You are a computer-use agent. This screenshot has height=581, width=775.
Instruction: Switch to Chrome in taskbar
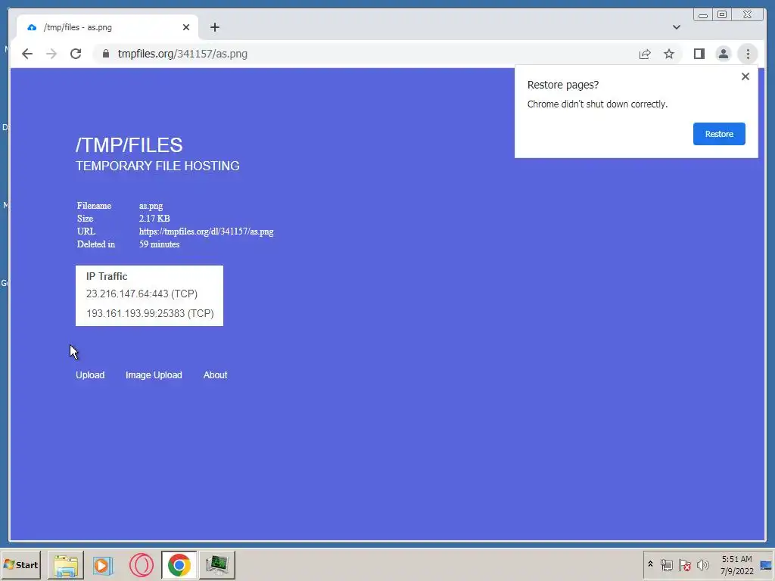click(179, 564)
